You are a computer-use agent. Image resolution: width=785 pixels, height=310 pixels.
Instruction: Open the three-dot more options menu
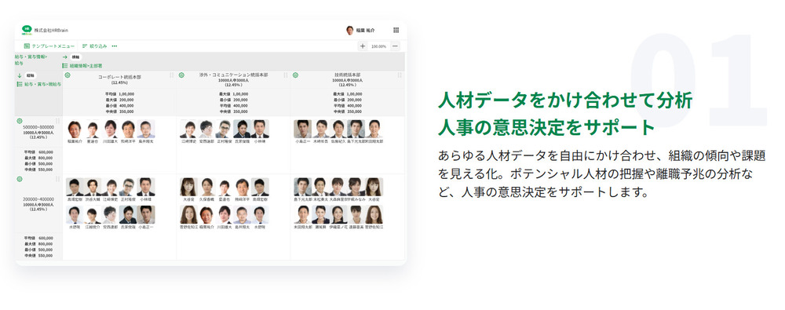coord(115,46)
